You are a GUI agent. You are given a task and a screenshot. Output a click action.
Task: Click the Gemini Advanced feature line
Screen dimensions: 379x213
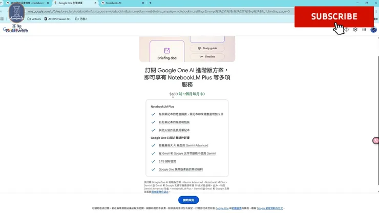pyautogui.click(x=183, y=145)
